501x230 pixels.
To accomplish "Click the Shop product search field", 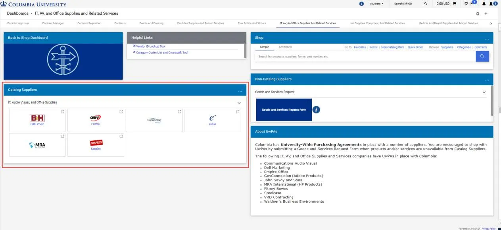I will point(365,56).
